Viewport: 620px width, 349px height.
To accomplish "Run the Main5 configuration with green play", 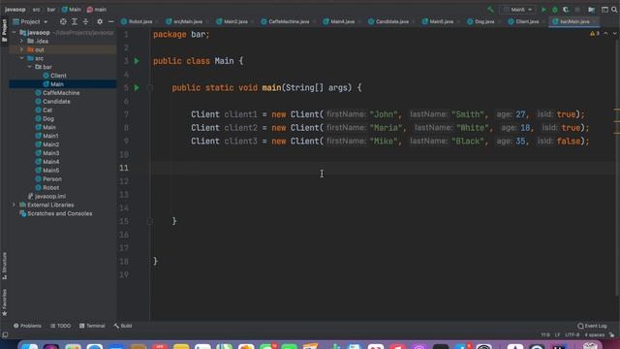I will (543, 10).
